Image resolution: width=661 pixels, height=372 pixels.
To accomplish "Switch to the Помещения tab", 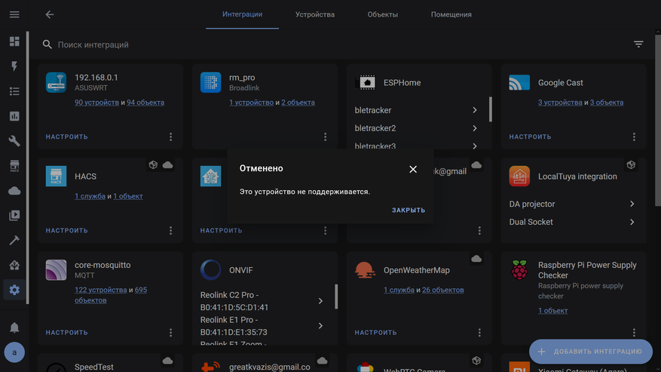I will 451,14.
